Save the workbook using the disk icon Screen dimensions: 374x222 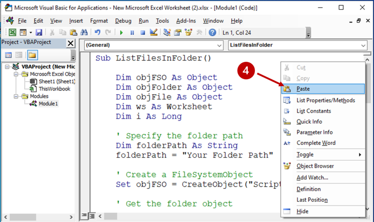(x=39, y=32)
